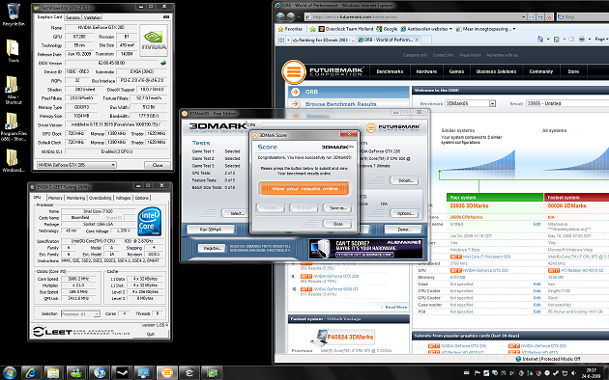Open the Recycle Bin desktop icon
The width and height of the screenshot is (609, 380).
[14, 14]
